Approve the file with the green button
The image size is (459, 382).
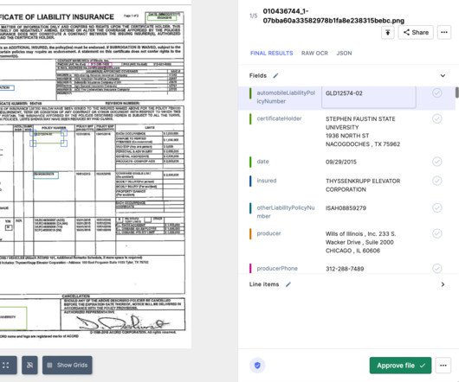[x=400, y=366]
